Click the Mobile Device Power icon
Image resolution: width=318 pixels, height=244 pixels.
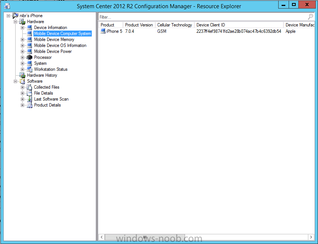[29, 51]
